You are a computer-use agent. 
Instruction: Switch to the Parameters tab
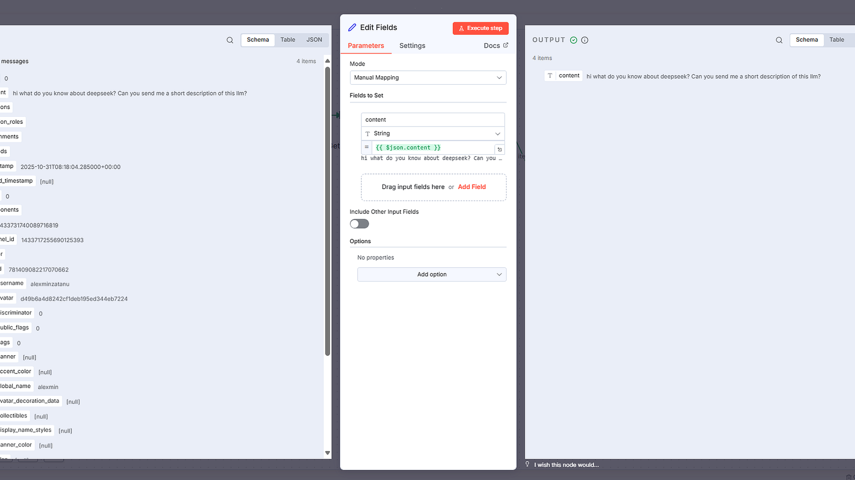(x=366, y=46)
